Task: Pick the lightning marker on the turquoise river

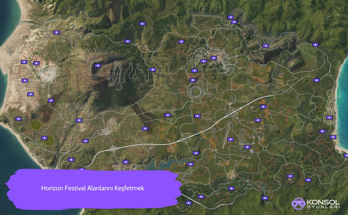Action: pyautogui.click(x=231, y=189)
